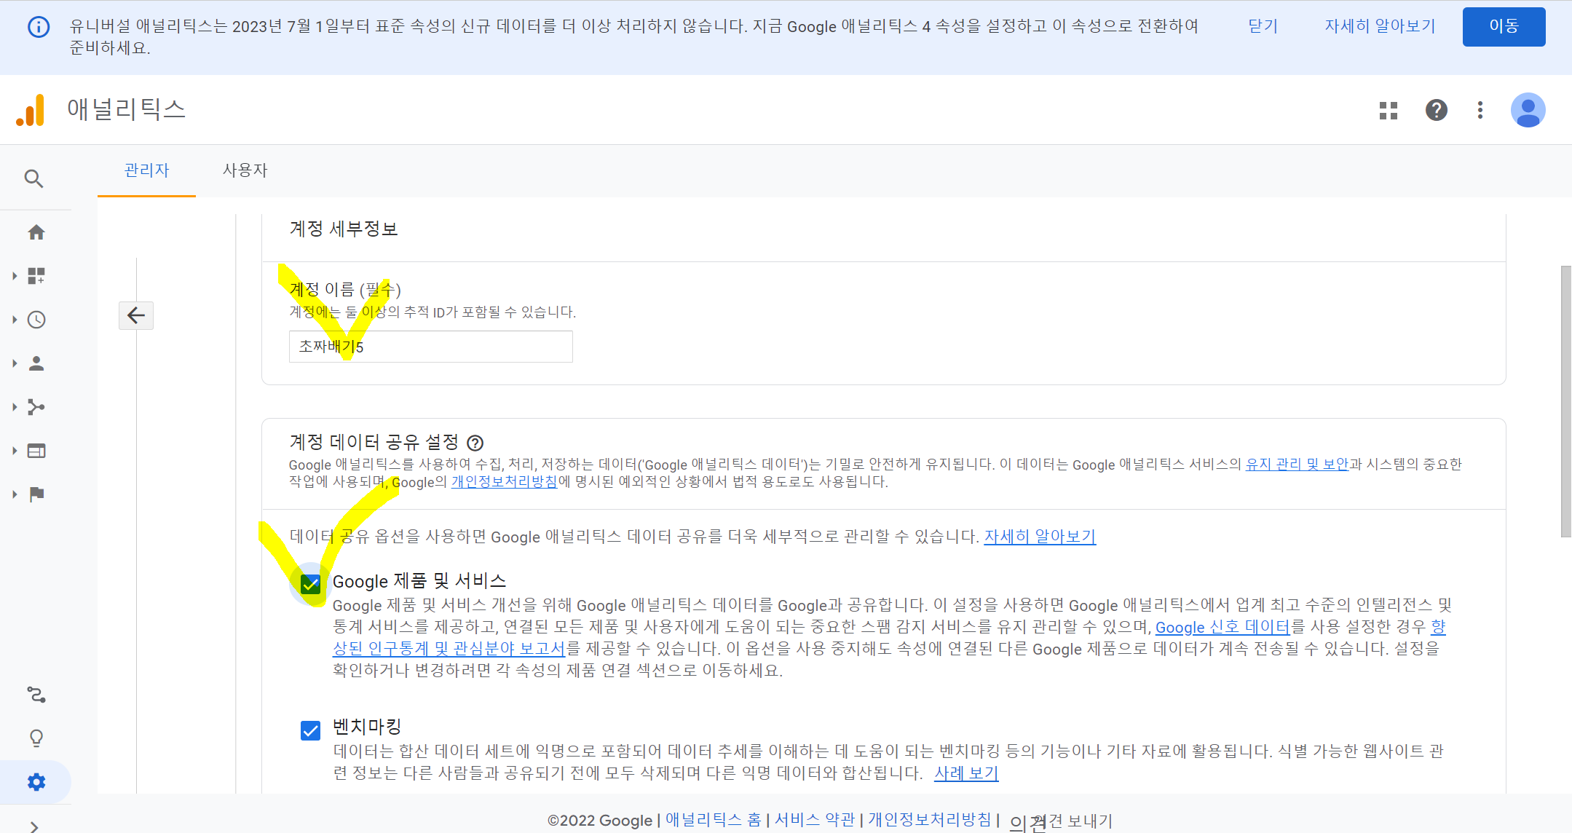1572x833 pixels.
Task: Open the Admin gear icon
Action: pyautogui.click(x=36, y=782)
